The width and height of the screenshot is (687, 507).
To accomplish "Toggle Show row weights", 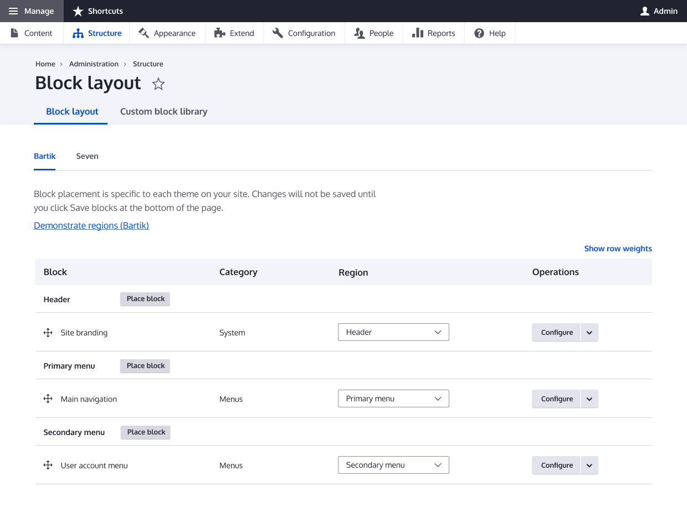I will pyautogui.click(x=618, y=249).
